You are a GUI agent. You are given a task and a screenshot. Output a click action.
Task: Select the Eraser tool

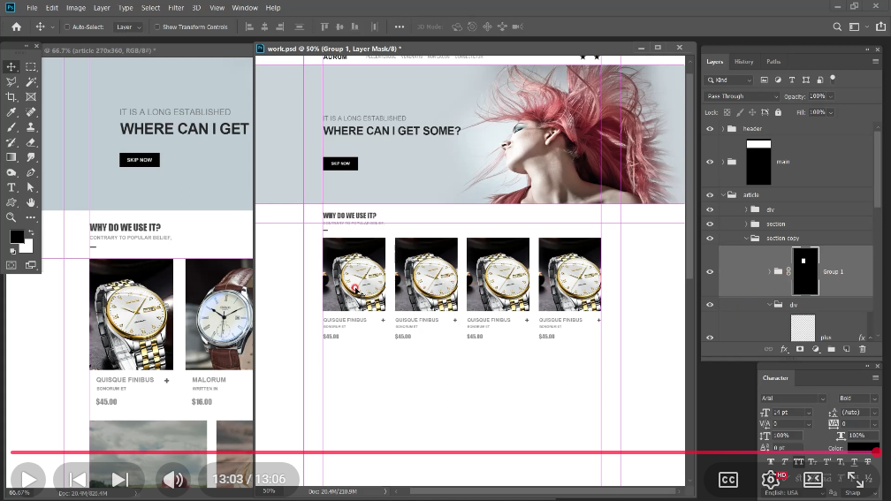point(31,142)
